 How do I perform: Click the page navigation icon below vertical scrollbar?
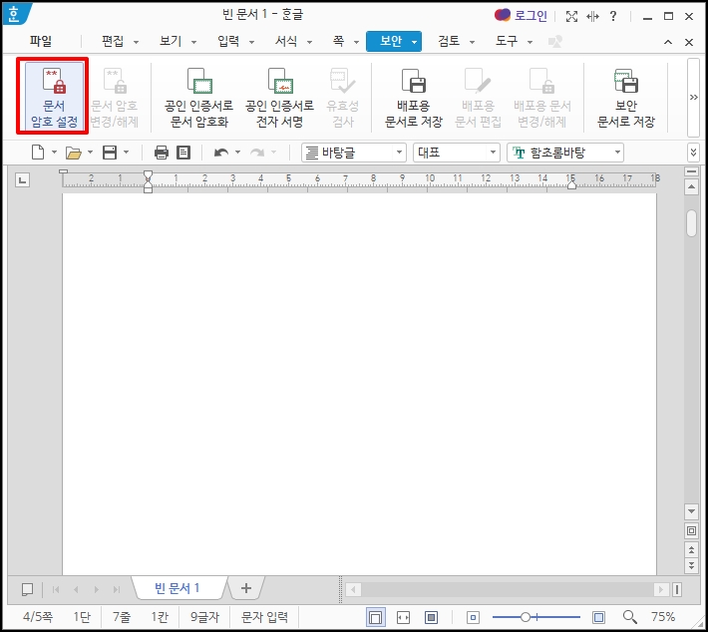pyautogui.click(x=691, y=531)
